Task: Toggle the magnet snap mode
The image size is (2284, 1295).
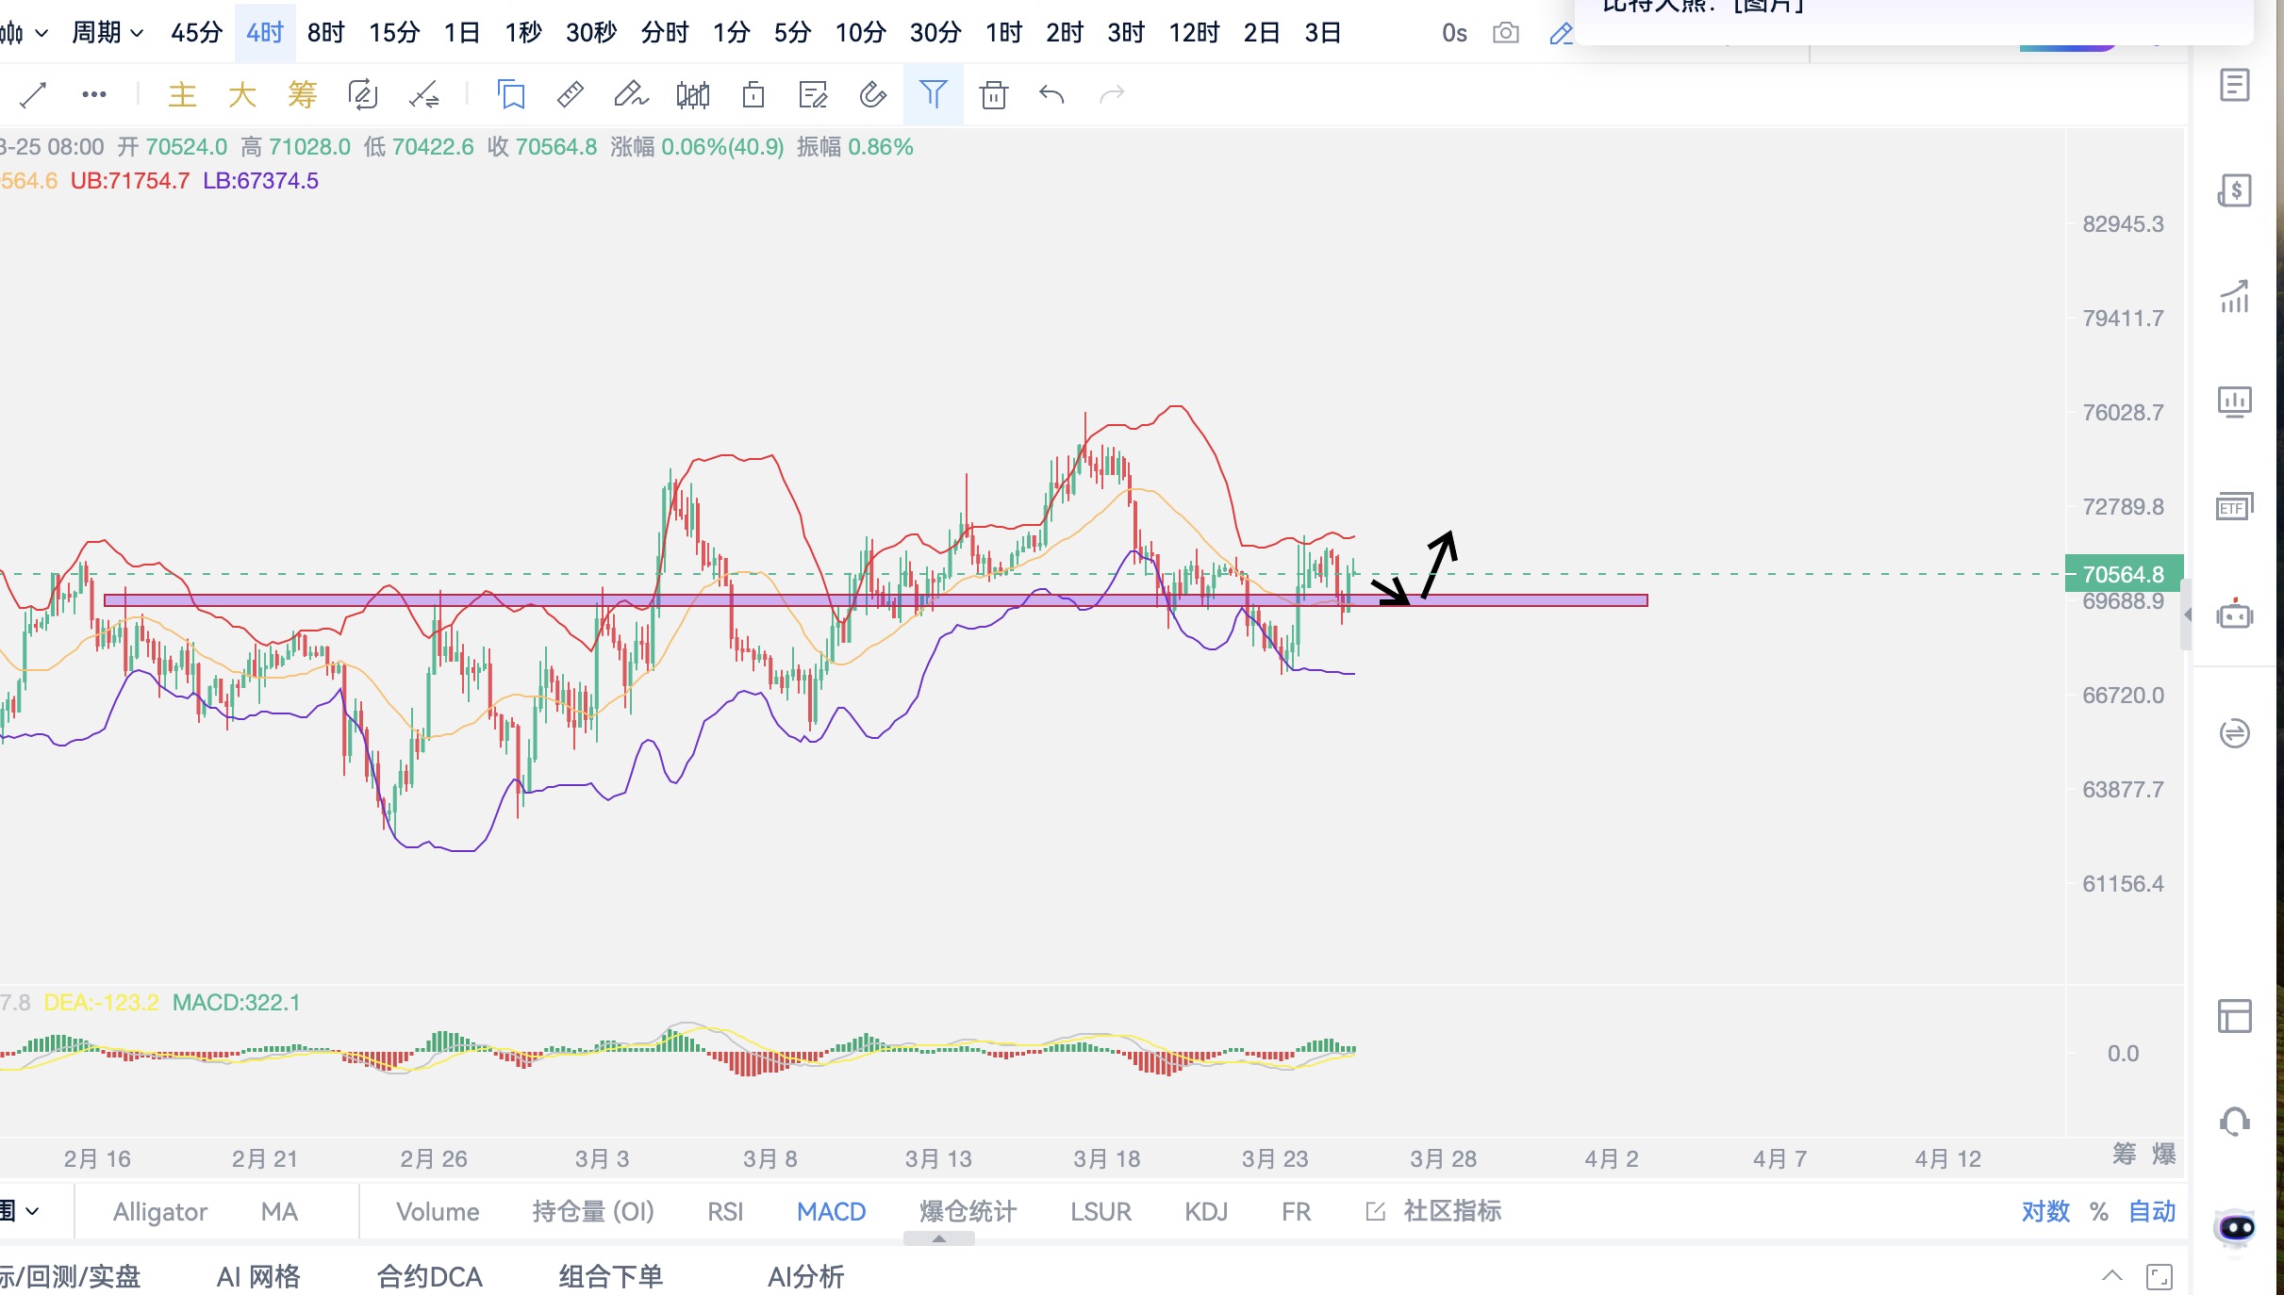Action: tap(873, 94)
